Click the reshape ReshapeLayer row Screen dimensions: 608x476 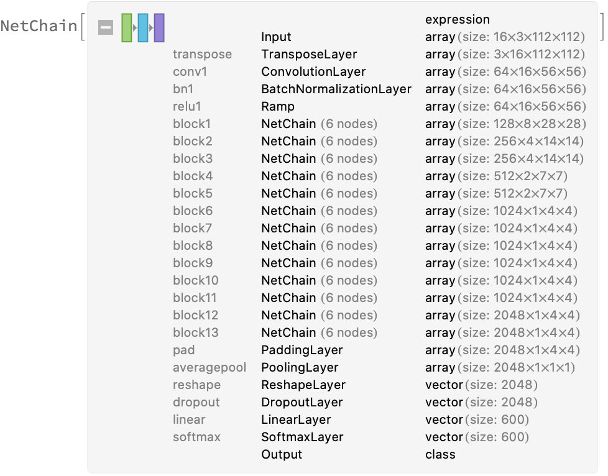[x=303, y=385]
